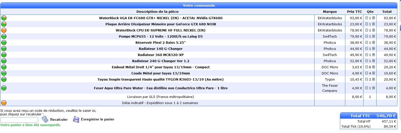Increase quantity of Tuyau Souple TYGON
The height and width of the screenshot is (133, 401).
tap(374, 79)
